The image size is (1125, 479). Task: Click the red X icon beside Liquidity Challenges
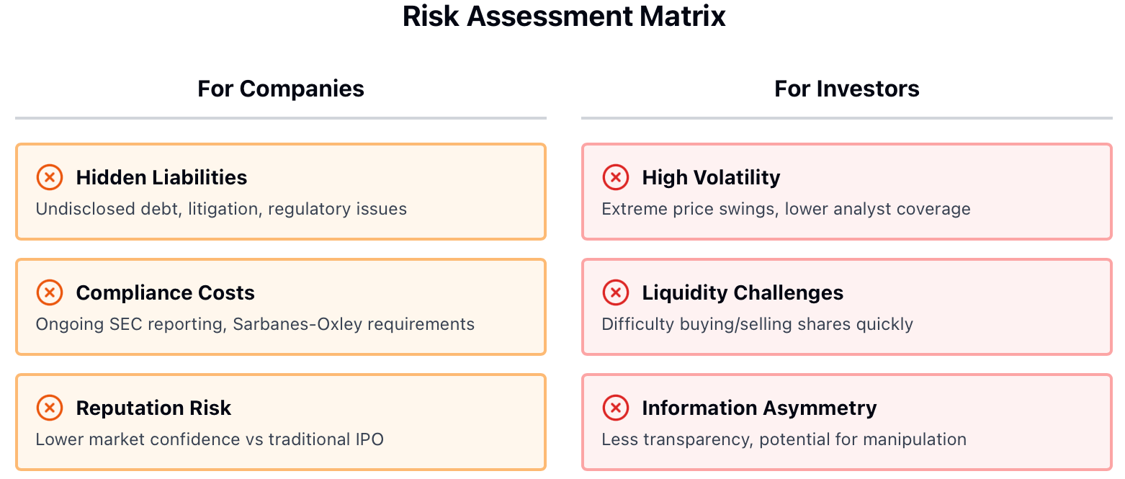click(615, 292)
